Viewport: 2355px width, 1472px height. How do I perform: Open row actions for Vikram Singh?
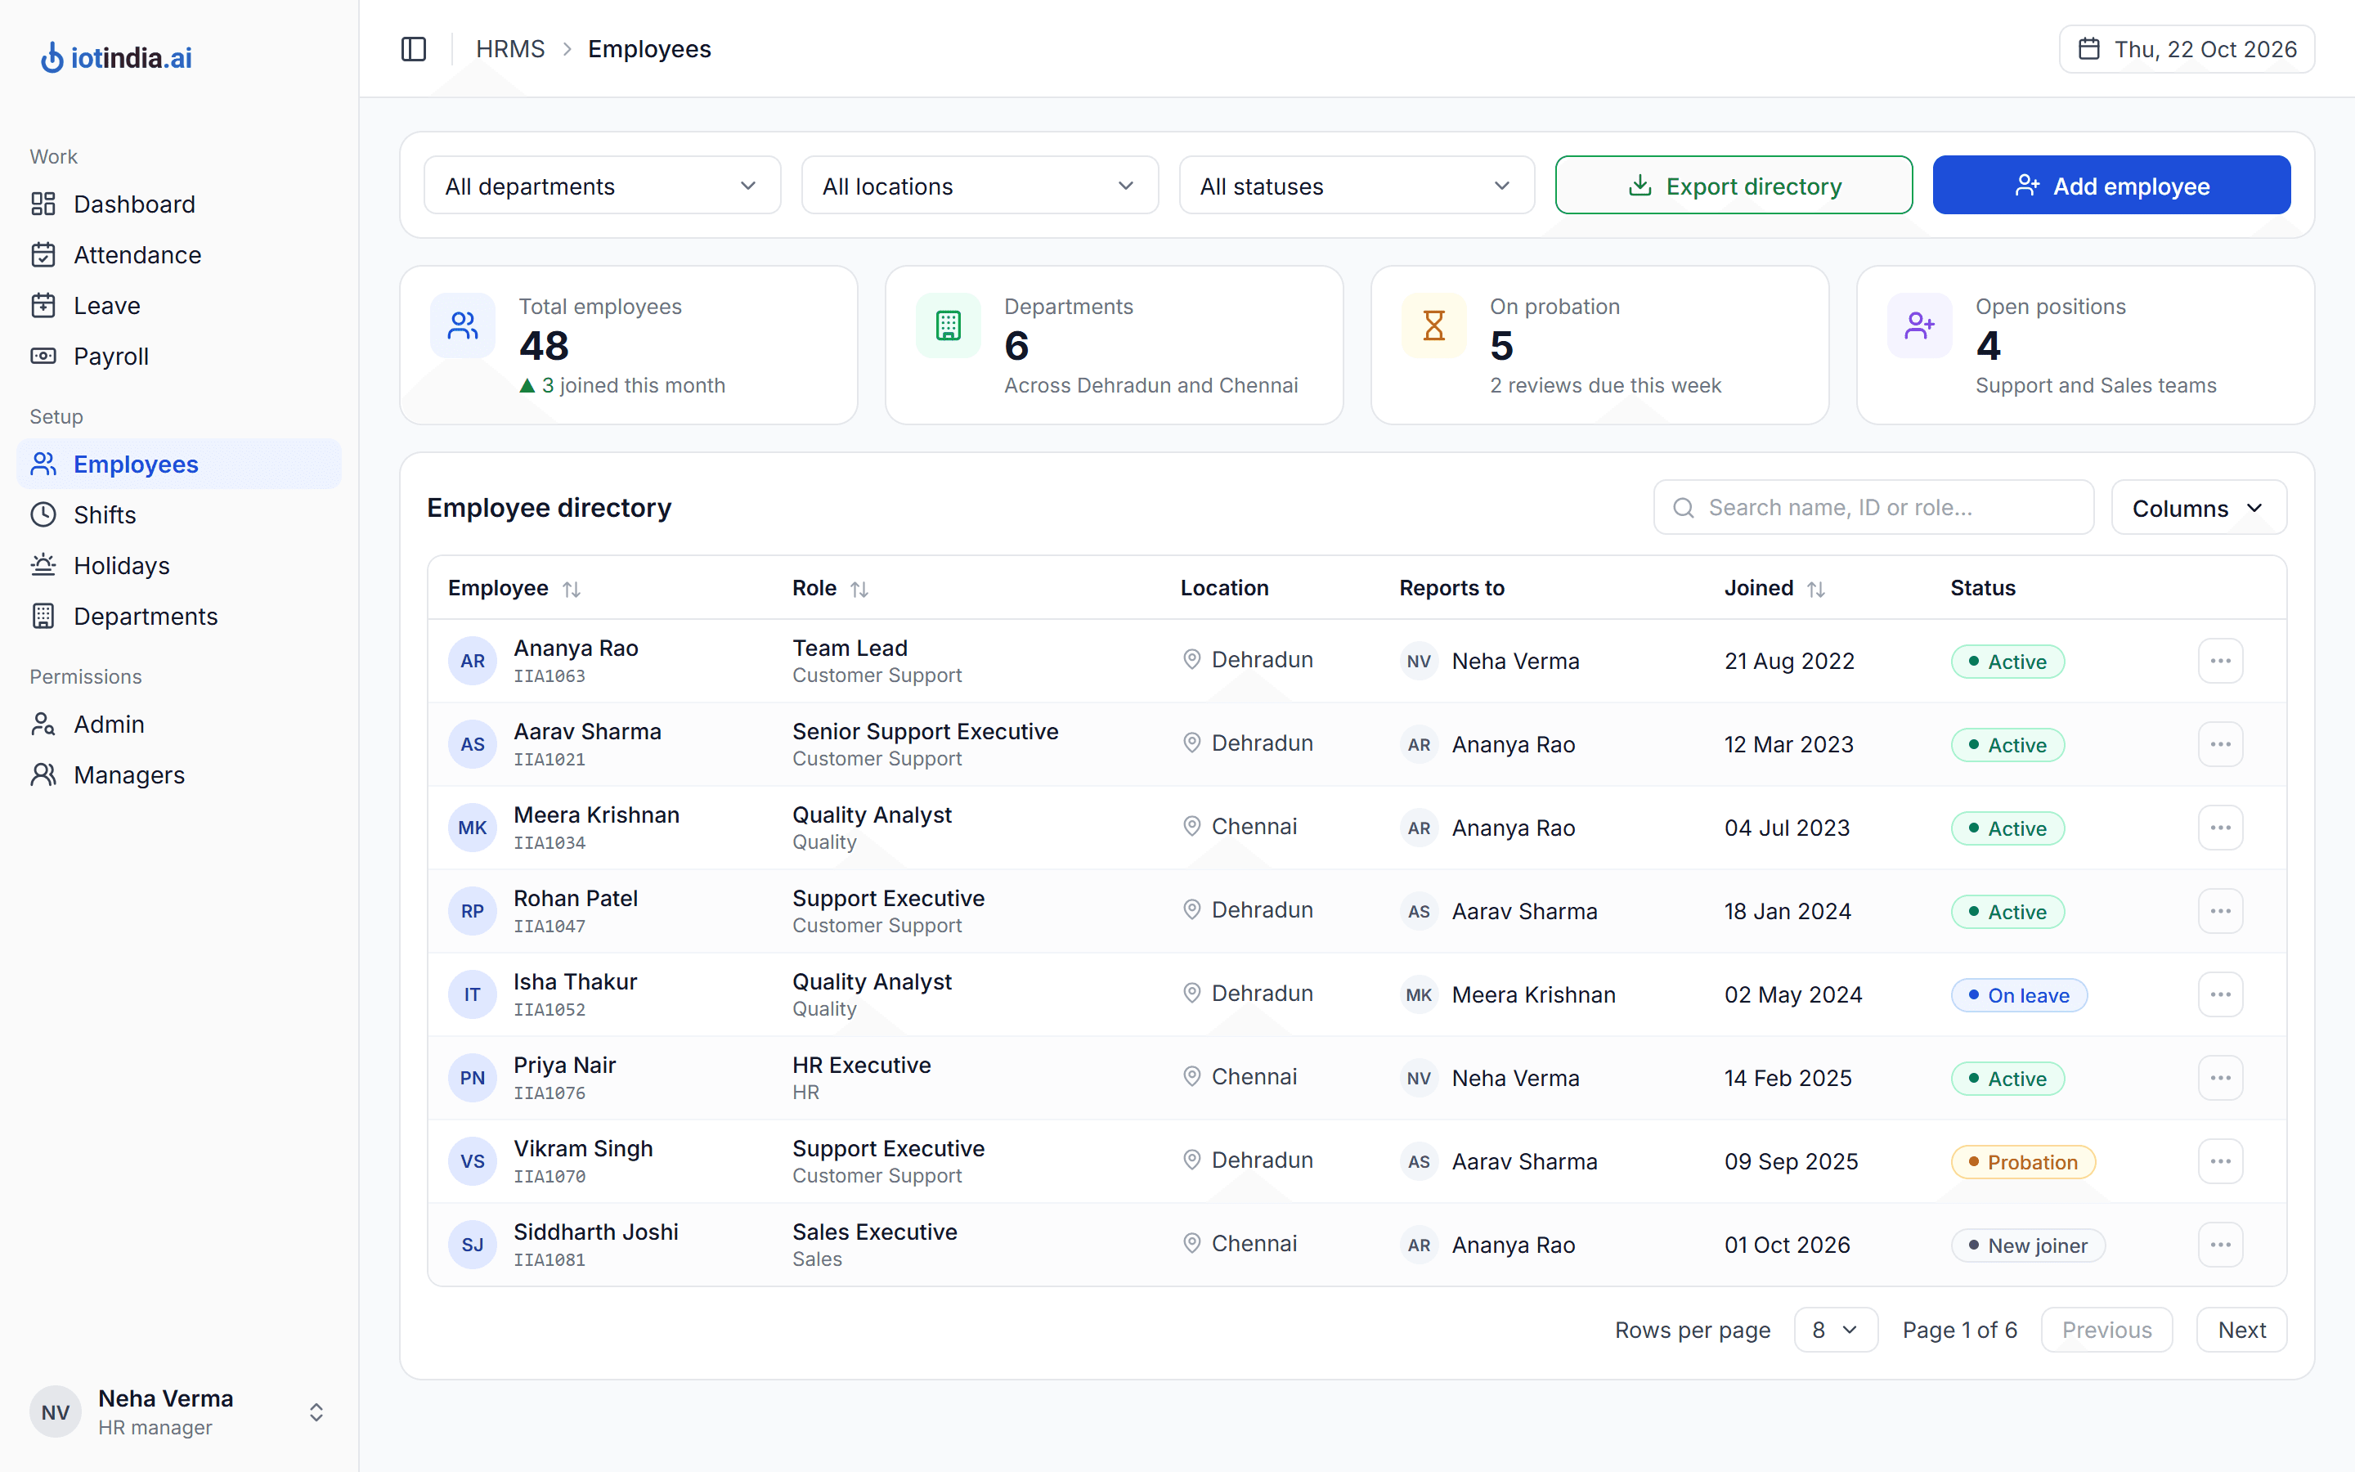(2220, 1161)
